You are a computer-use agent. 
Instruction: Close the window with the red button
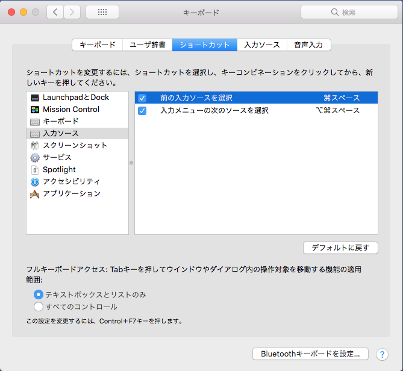[11, 12]
